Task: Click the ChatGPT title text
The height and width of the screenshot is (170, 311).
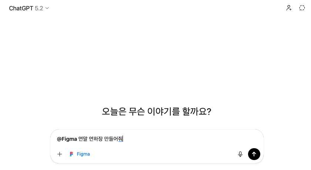Action: [21, 8]
